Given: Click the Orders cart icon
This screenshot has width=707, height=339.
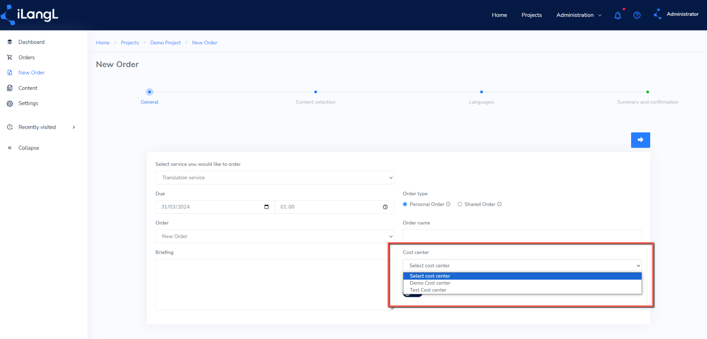Looking at the screenshot, I should coord(10,57).
